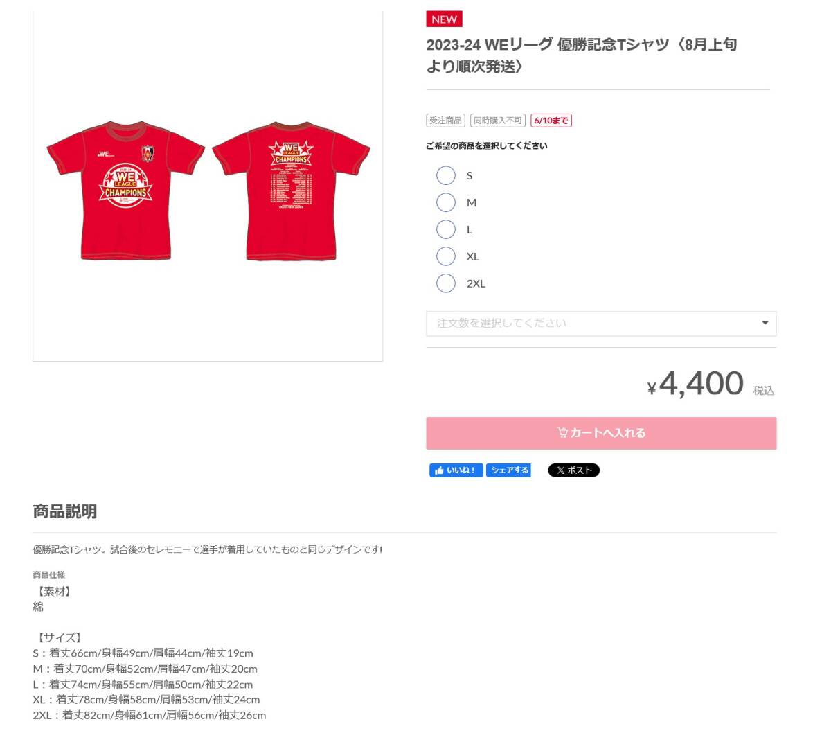The image size is (831, 733).
Task: Click Facebook シェアする share button
Action: 508,470
